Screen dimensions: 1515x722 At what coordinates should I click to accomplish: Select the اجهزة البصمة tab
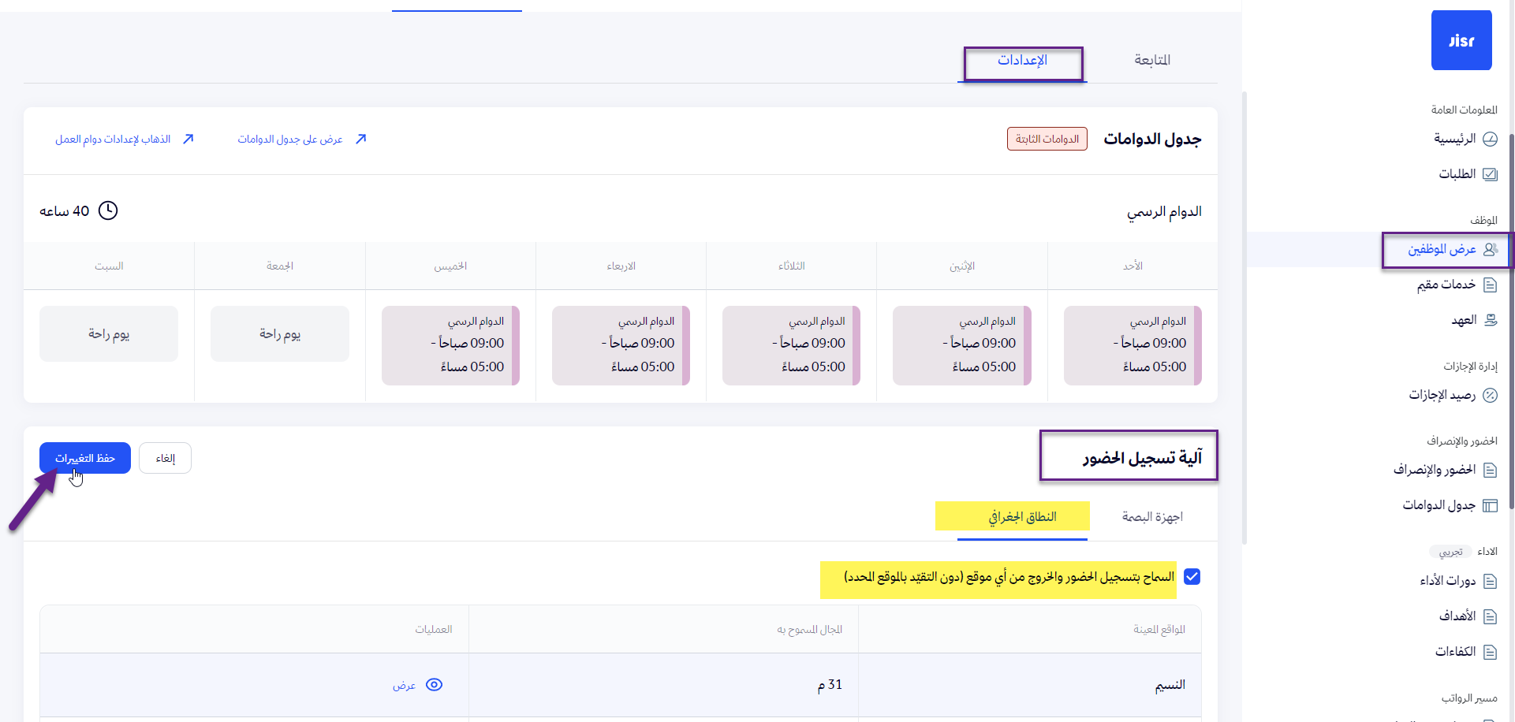pos(1151,517)
